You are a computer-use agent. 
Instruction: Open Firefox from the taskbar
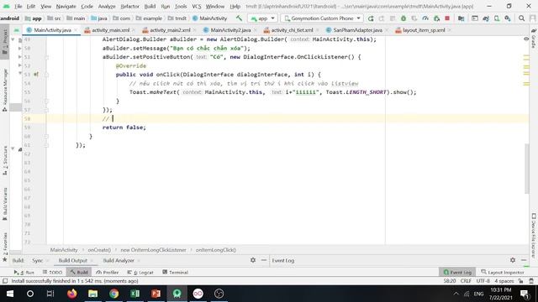coord(72,294)
